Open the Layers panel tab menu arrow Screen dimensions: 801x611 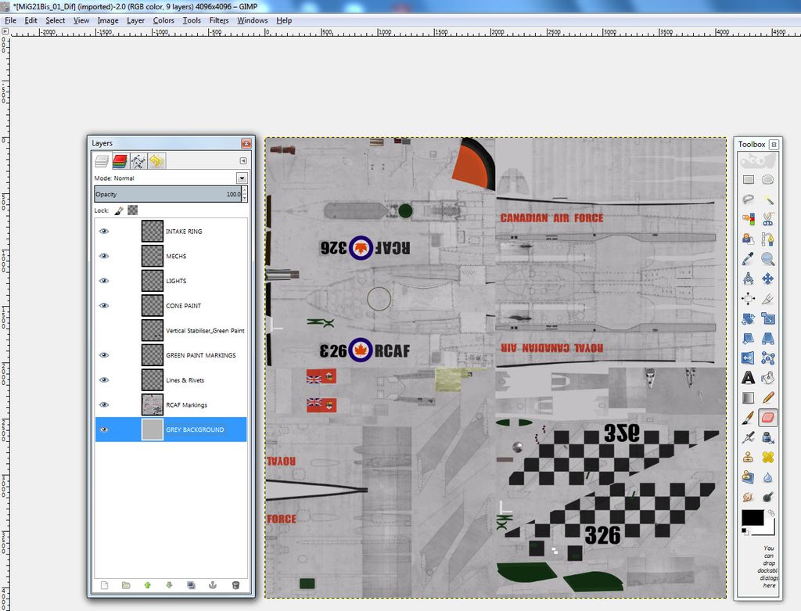[x=242, y=161]
